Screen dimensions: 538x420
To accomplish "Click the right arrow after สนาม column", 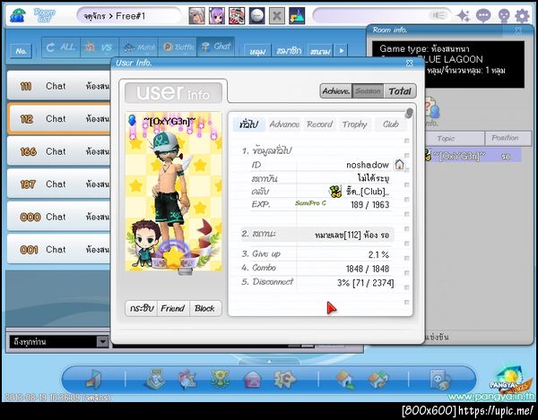I will click(x=342, y=51).
